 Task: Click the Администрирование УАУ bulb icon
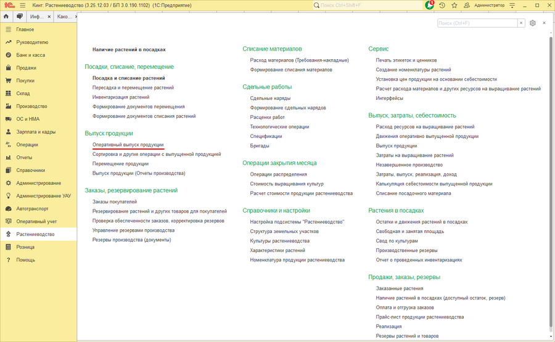coord(9,195)
